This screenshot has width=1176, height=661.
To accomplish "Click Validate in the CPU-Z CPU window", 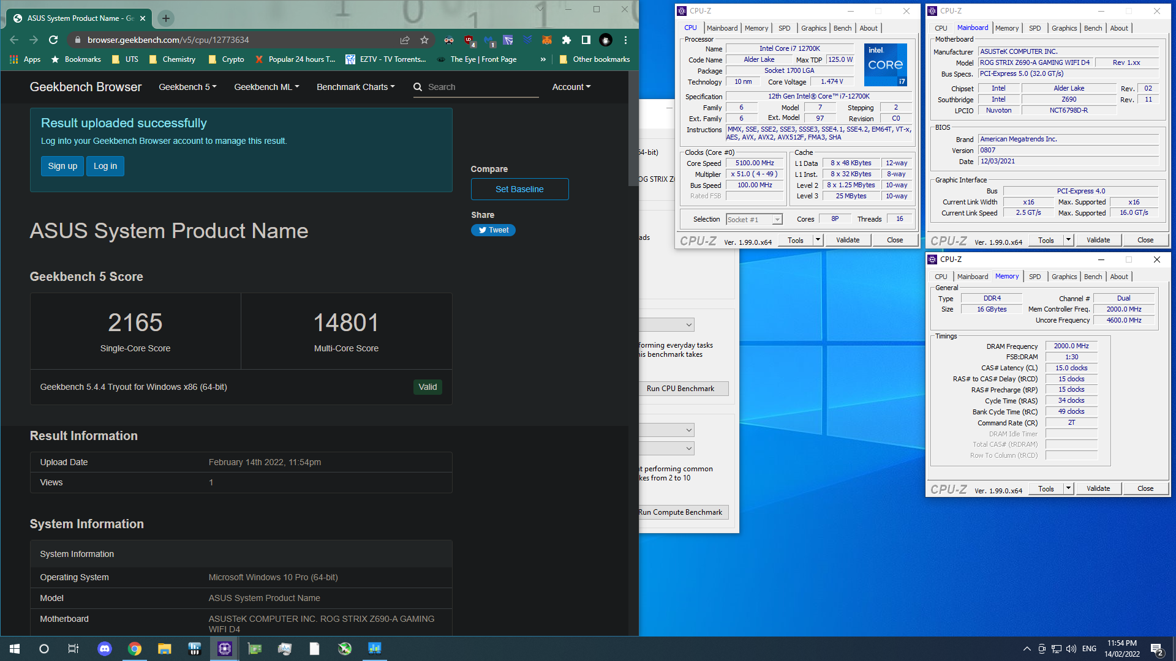I will point(848,240).
